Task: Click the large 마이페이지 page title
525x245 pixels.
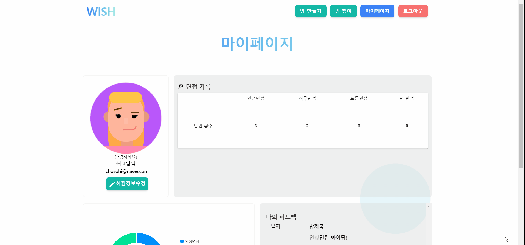Action: [257, 43]
